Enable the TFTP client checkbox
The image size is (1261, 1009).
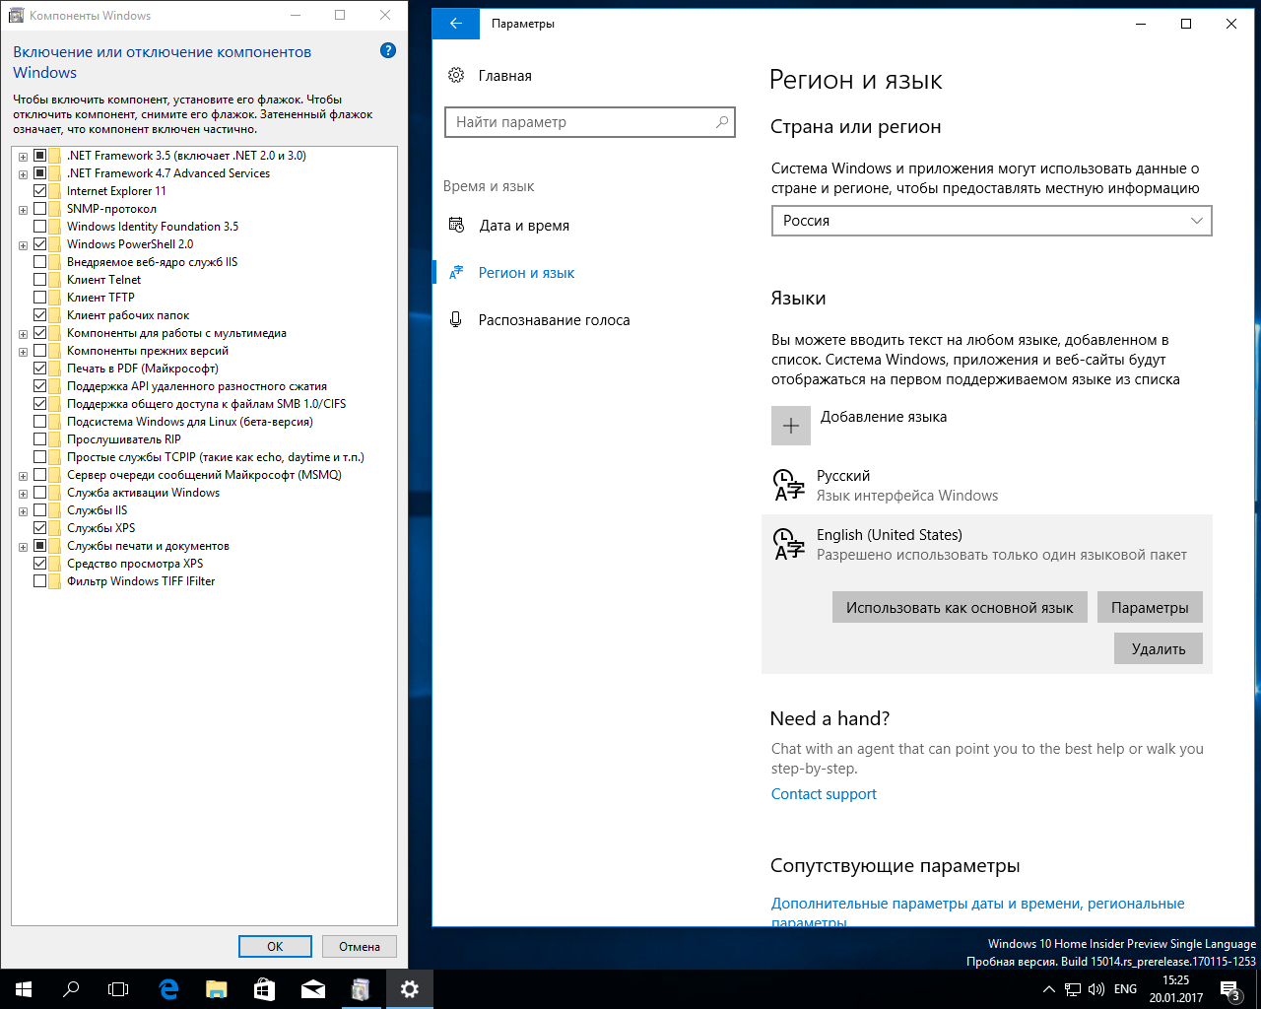point(40,298)
